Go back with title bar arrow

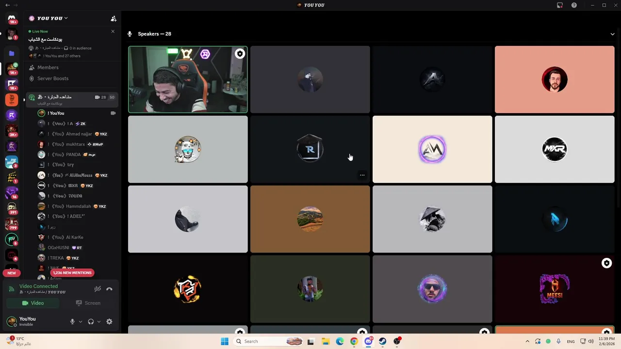click(7, 5)
